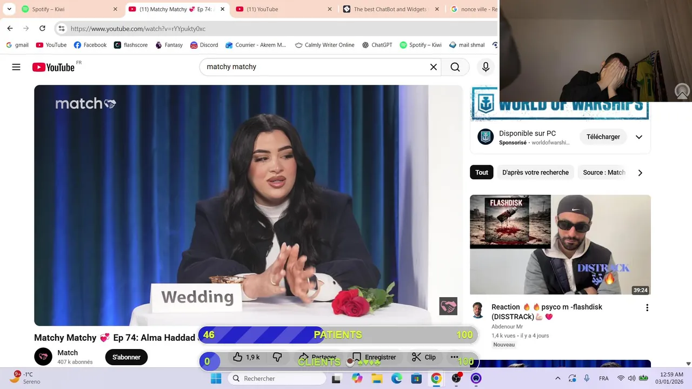Click the browser address bar URL
The width and height of the screenshot is (692, 389).
[x=138, y=29]
